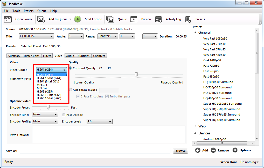
Task: Click the Add preset plus icon
Action: pyautogui.click(x=198, y=150)
